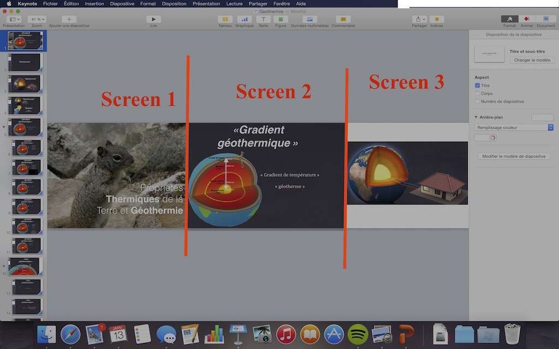Click the Changer le modèle button
This screenshot has height=349, width=559.
point(532,60)
